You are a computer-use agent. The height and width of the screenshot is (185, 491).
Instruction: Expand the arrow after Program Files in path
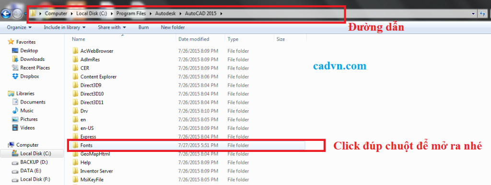click(151, 14)
